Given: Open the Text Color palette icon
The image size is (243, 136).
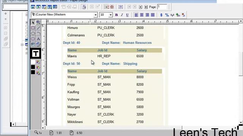Looking at the screenshot, I should (38, 73).
